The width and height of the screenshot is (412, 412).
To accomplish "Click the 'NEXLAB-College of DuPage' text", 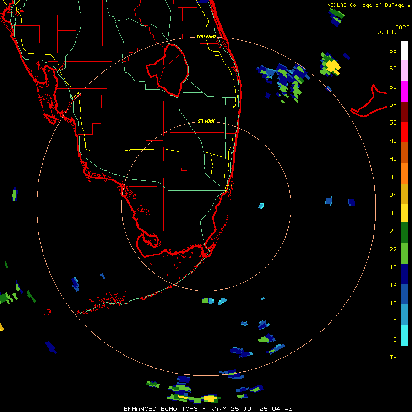I will [x=365, y=5].
